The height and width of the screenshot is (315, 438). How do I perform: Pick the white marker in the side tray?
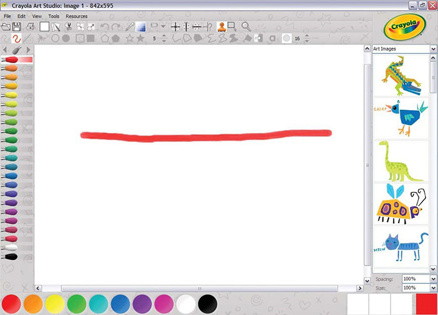click(11, 247)
